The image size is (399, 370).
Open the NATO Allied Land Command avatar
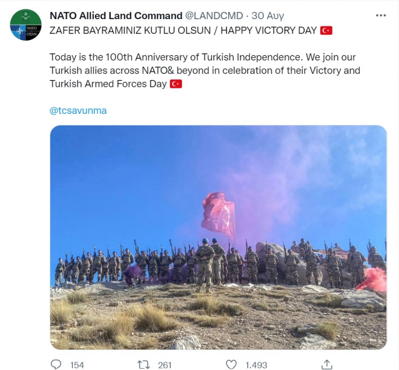(26, 25)
